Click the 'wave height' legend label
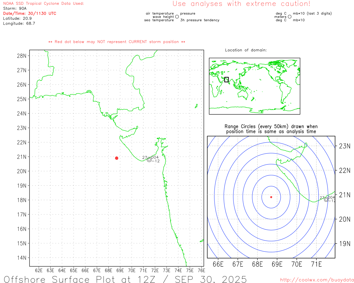This screenshot has height=283, width=354. tap(163, 17)
